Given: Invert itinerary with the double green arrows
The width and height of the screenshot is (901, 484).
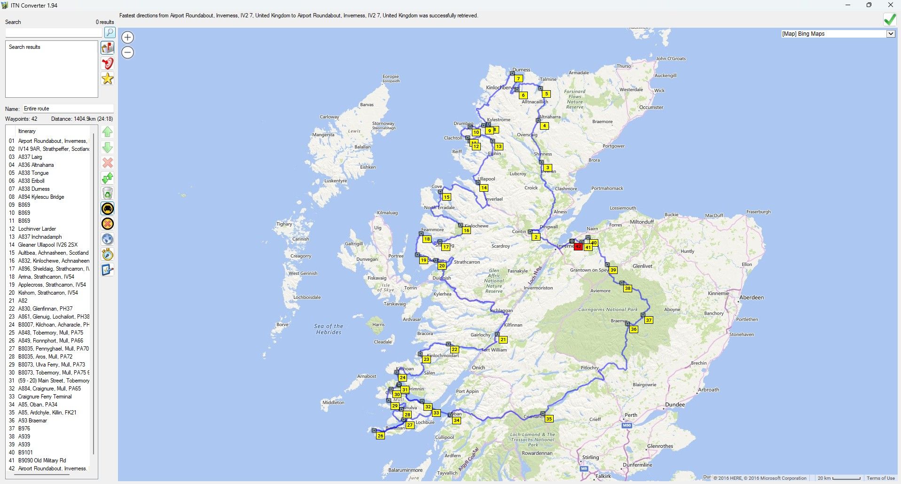Looking at the screenshot, I should [108, 178].
